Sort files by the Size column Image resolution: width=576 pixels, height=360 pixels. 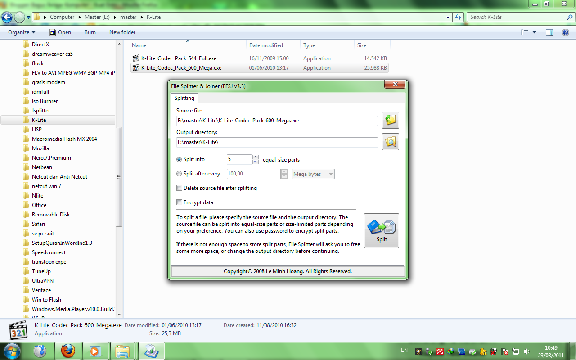click(x=372, y=45)
